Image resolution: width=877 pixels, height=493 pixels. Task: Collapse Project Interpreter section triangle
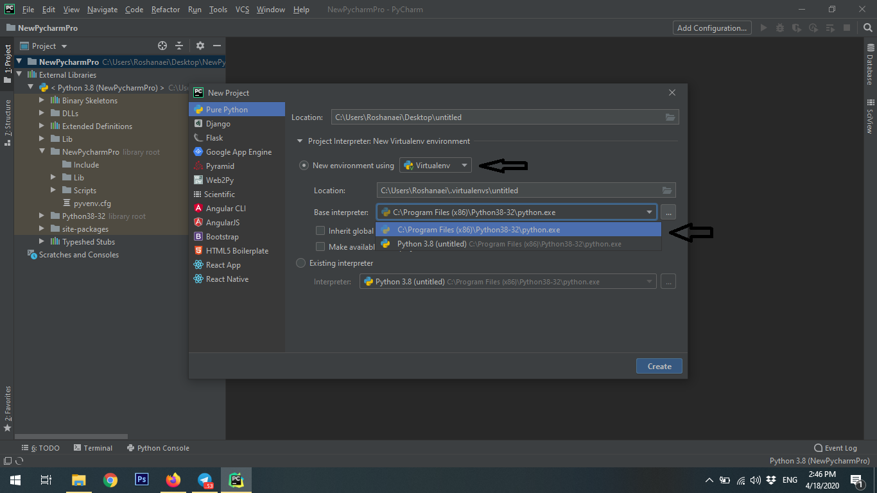[299, 141]
